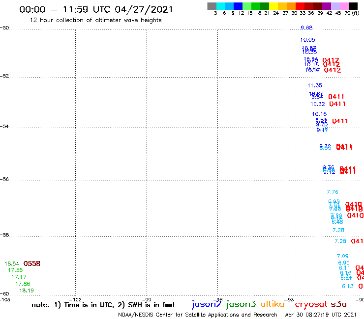Click the wave height value 6.11

pos(344,268)
